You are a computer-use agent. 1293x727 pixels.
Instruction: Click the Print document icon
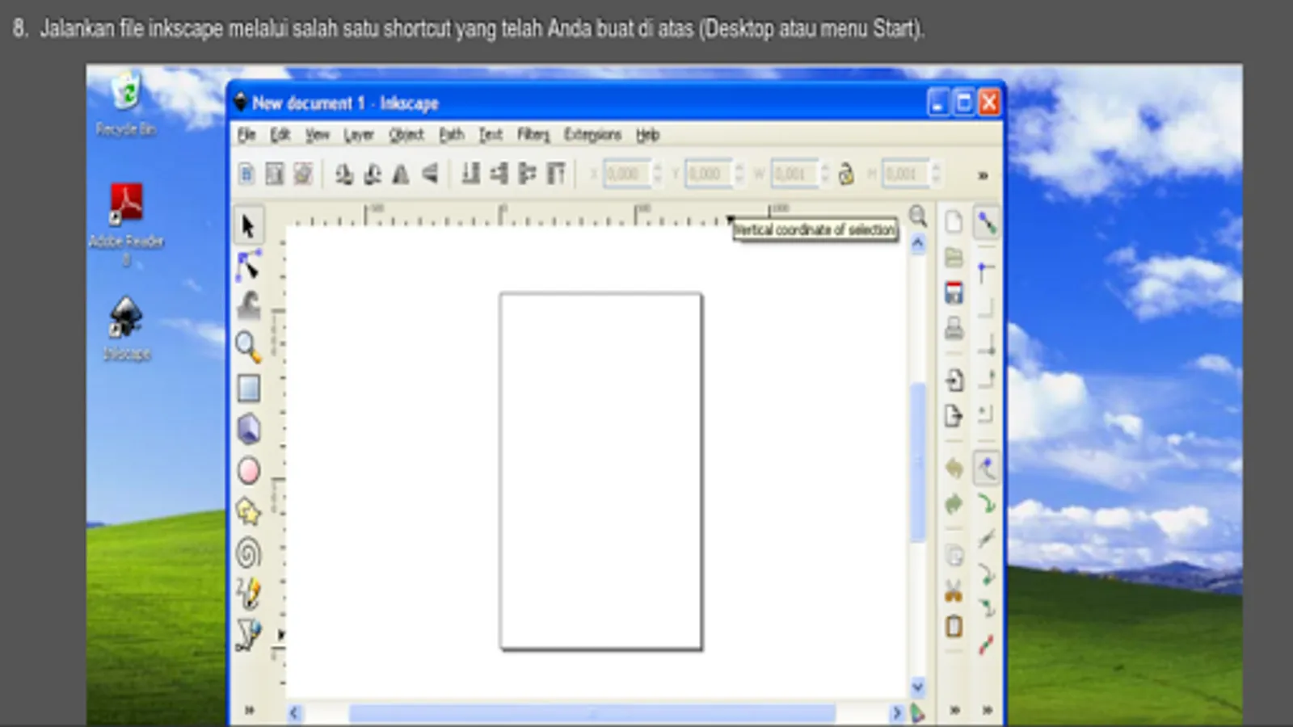pyautogui.click(x=954, y=328)
